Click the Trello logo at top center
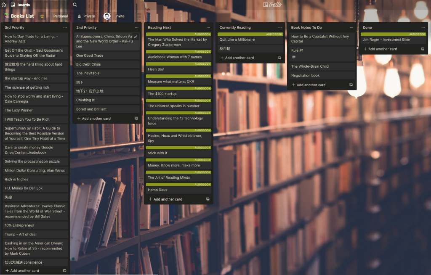The width and height of the screenshot is (431, 275). tap(272, 5)
